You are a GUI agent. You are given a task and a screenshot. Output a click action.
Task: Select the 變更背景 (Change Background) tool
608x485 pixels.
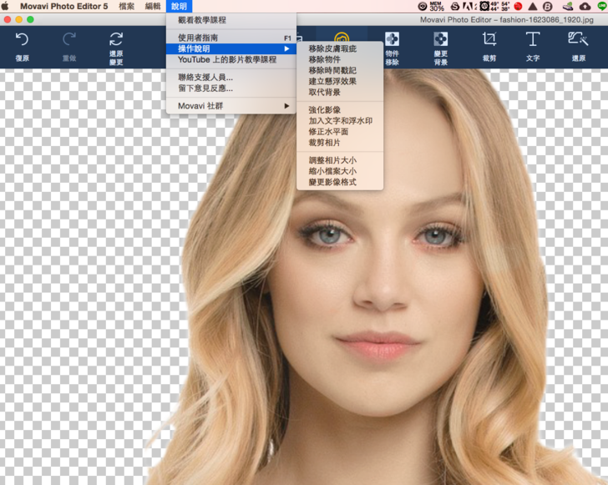point(440,39)
